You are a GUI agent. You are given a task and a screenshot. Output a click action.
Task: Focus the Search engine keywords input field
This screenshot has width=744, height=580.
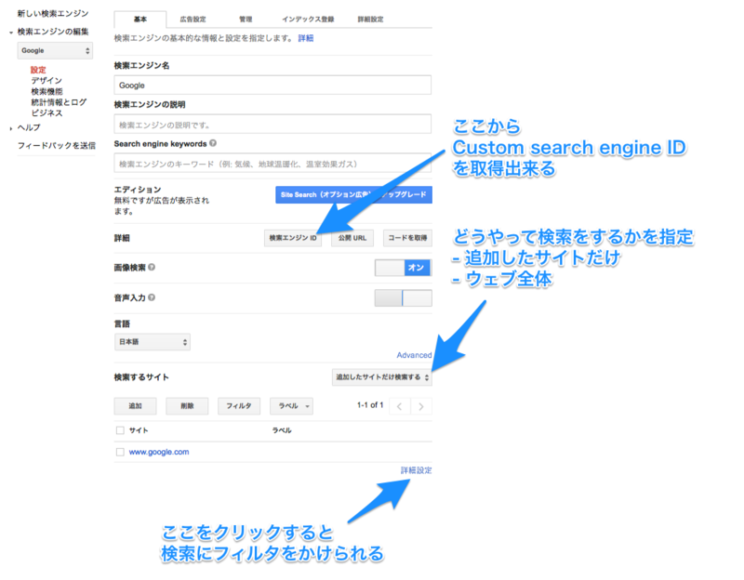272,164
